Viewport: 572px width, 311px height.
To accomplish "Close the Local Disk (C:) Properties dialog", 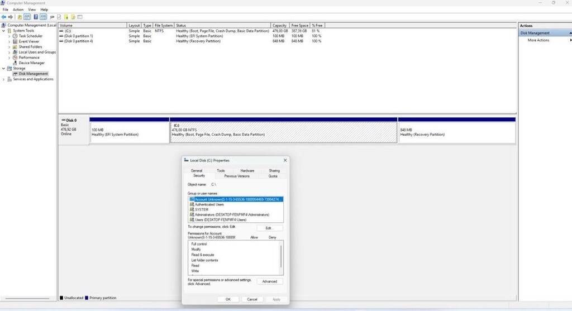I will click(285, 160).
